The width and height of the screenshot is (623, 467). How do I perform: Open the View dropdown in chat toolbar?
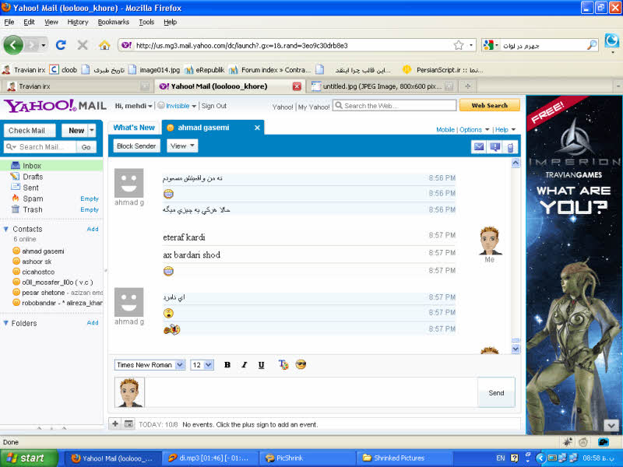[182, 146]
